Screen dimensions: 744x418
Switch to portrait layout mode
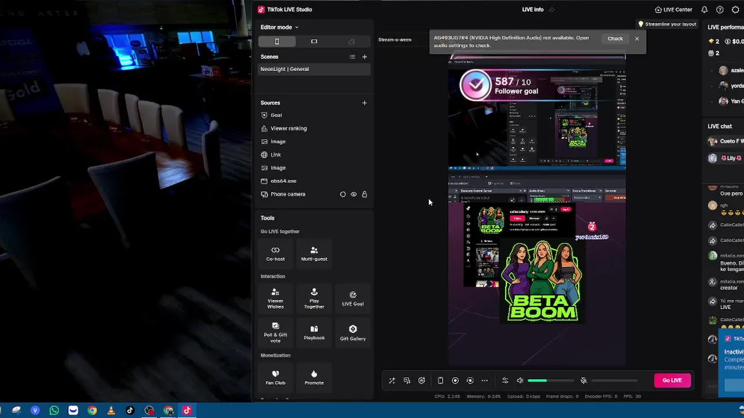(x=277, y=41)
